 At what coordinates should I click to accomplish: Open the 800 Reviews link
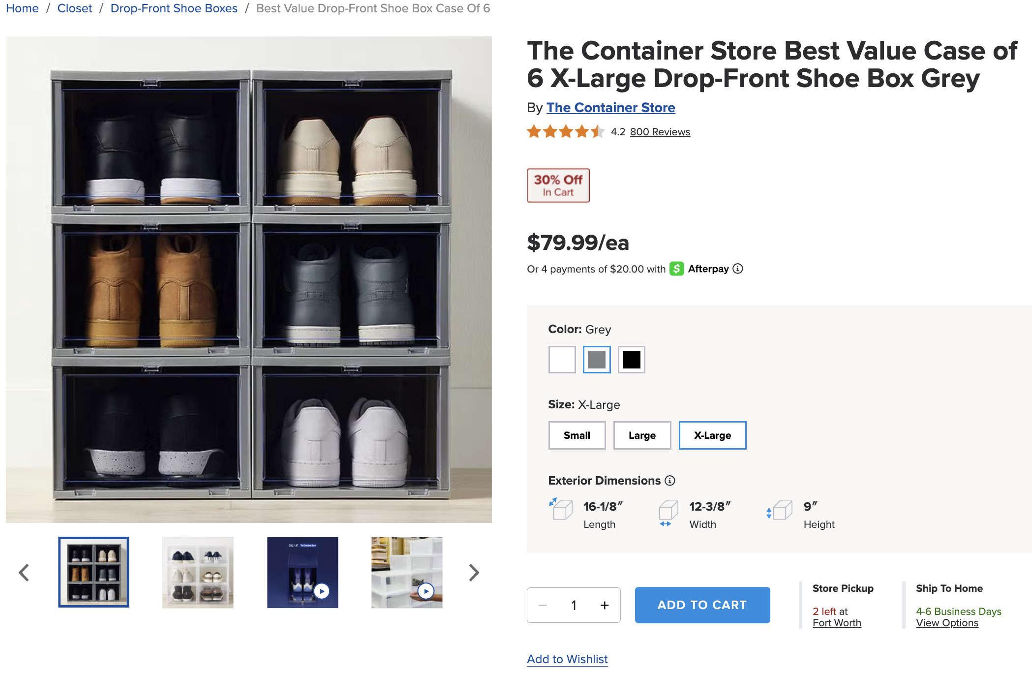click(x=660, y=132)
